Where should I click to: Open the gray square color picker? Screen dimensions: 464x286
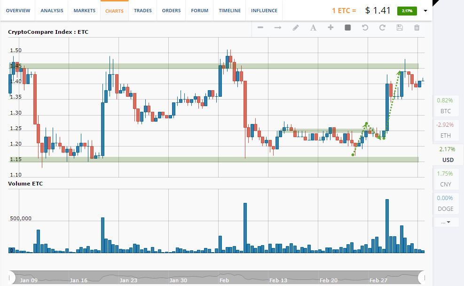(x=348, y=28)
